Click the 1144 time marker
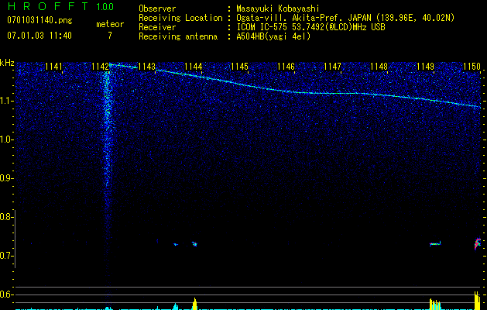This screenshot has width=487, height=310. [x=194, y=66]
